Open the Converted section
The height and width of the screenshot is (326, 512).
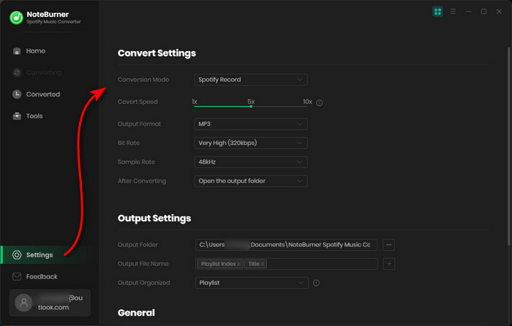(x=42, y=94)
